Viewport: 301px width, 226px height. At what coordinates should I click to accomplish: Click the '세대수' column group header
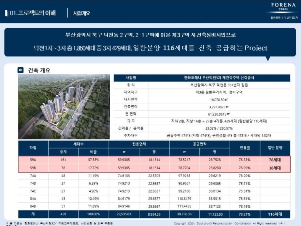click(x=79, y=144)
